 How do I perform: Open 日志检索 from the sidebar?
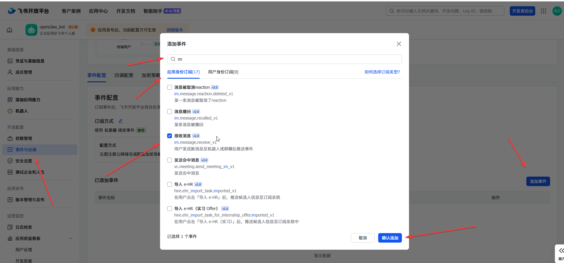click(24, 227)
